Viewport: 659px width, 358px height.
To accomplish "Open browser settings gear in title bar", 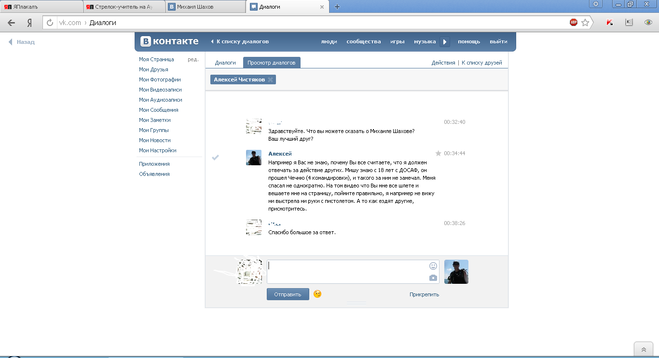I will tap(596, 4).
